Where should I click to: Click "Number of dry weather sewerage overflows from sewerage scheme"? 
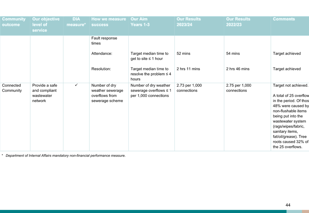click(x=107, y=93)
